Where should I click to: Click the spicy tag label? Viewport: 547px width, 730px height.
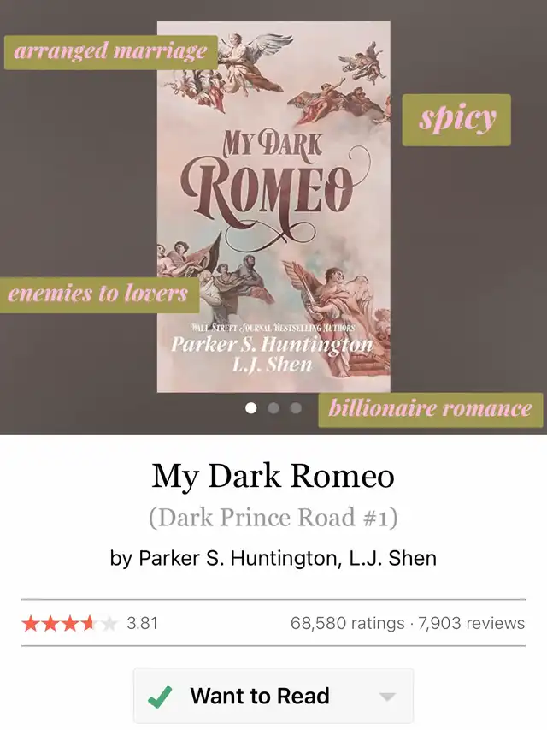pos(456,120)
